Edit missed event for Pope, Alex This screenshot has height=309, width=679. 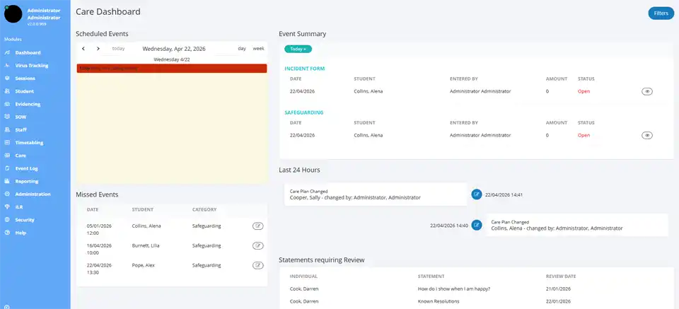(258, 265)
